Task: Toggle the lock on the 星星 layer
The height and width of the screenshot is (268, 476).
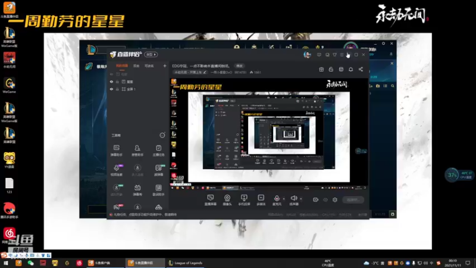Action: click(x=117, y=82)
